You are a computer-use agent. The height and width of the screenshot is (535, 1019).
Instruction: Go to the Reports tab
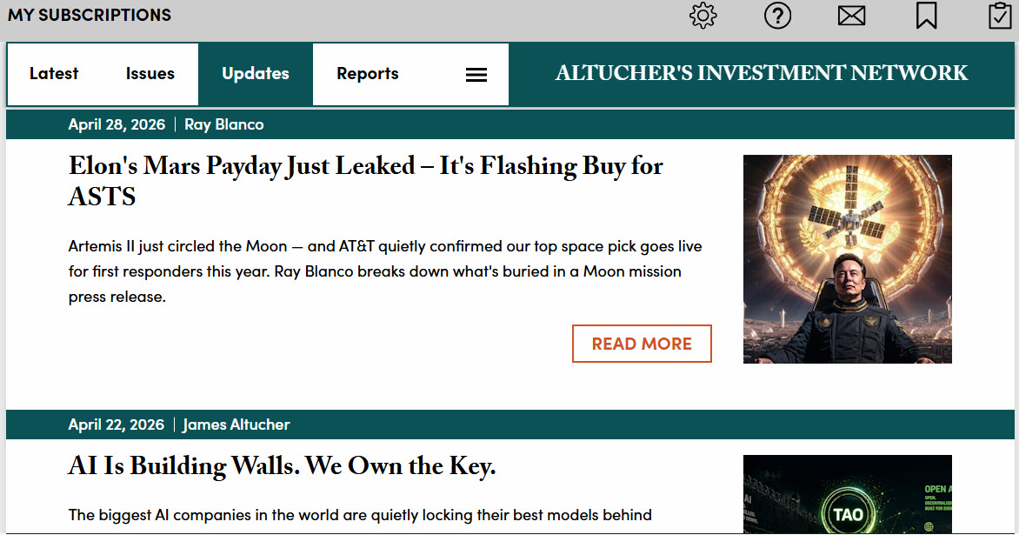pyautogui.click(x=368, y=74)
